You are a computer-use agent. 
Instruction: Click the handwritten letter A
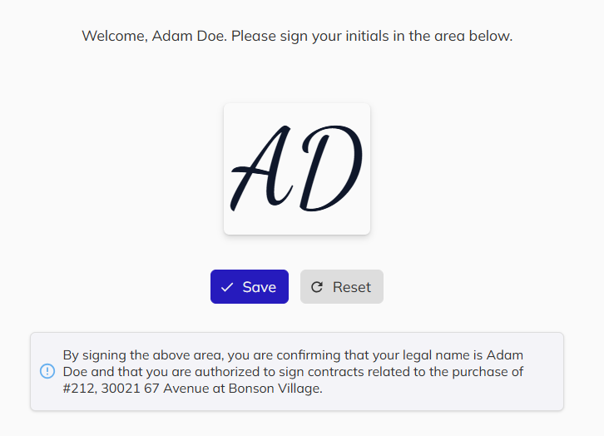(260, 170)
